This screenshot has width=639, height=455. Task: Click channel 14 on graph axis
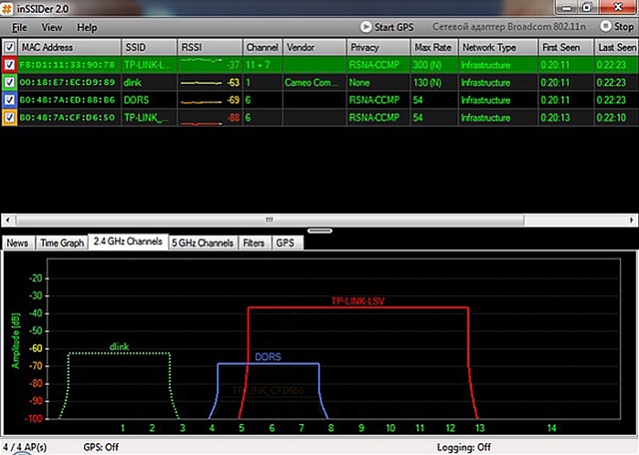(x=551, y=429)
